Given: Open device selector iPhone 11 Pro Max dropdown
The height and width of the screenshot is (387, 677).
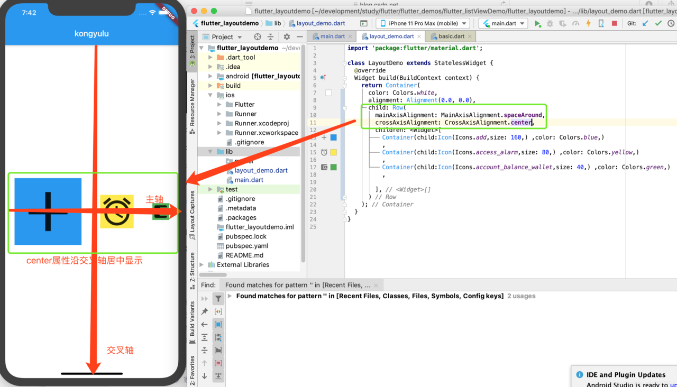Looking at the screenshot, I should 423,23.
